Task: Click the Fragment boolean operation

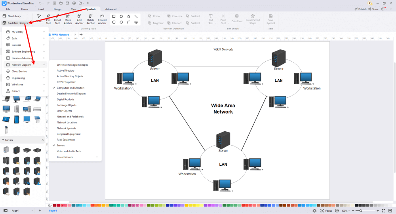Action: (156, 23)
